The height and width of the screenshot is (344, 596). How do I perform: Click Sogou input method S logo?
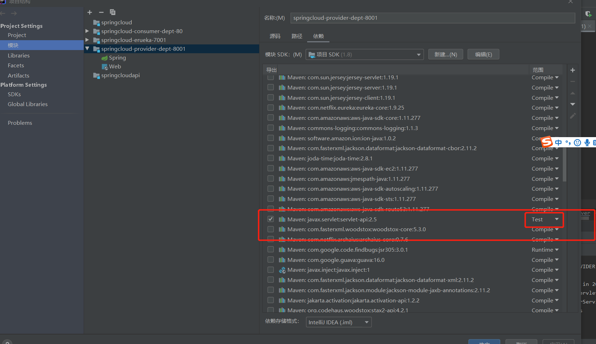click(547, 142)
